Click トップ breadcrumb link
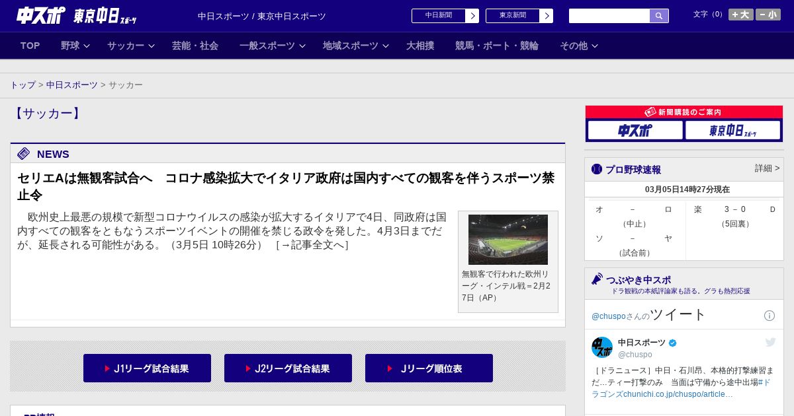Viewport: 794px width, 416px height. (x=23, y=85)
